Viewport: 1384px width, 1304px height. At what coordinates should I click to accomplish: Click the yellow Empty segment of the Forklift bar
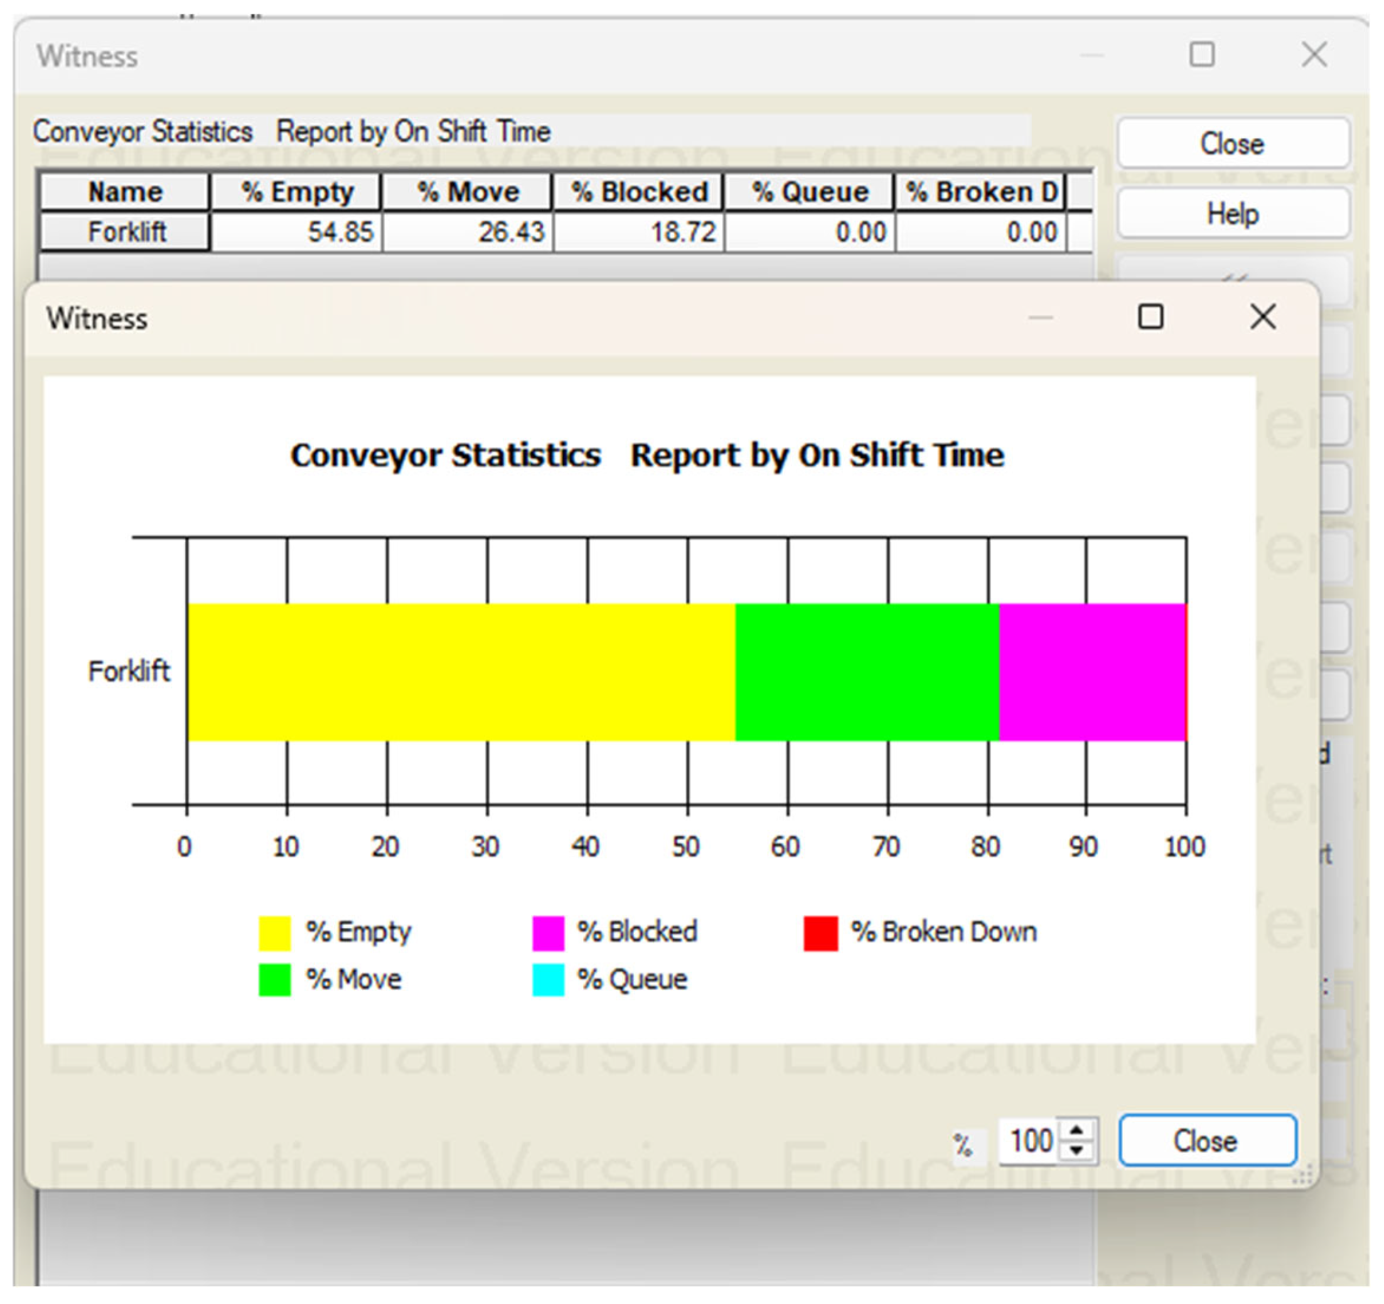point(459,672)
